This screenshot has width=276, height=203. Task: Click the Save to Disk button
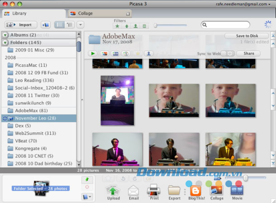247,36
